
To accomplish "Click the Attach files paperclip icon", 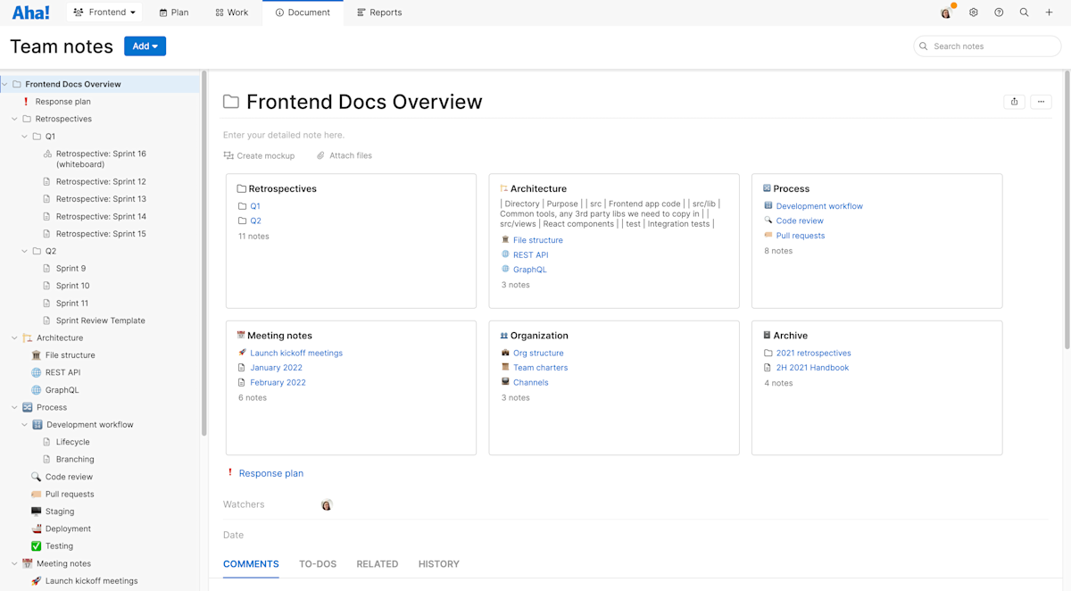I will 320,155.
